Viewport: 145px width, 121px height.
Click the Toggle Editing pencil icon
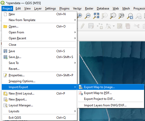pyautogui.click(x=82, y=26)
